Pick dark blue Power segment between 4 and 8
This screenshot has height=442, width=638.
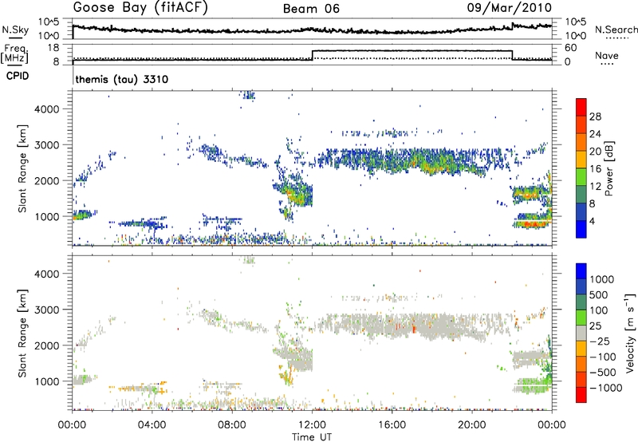coord(581,211)
